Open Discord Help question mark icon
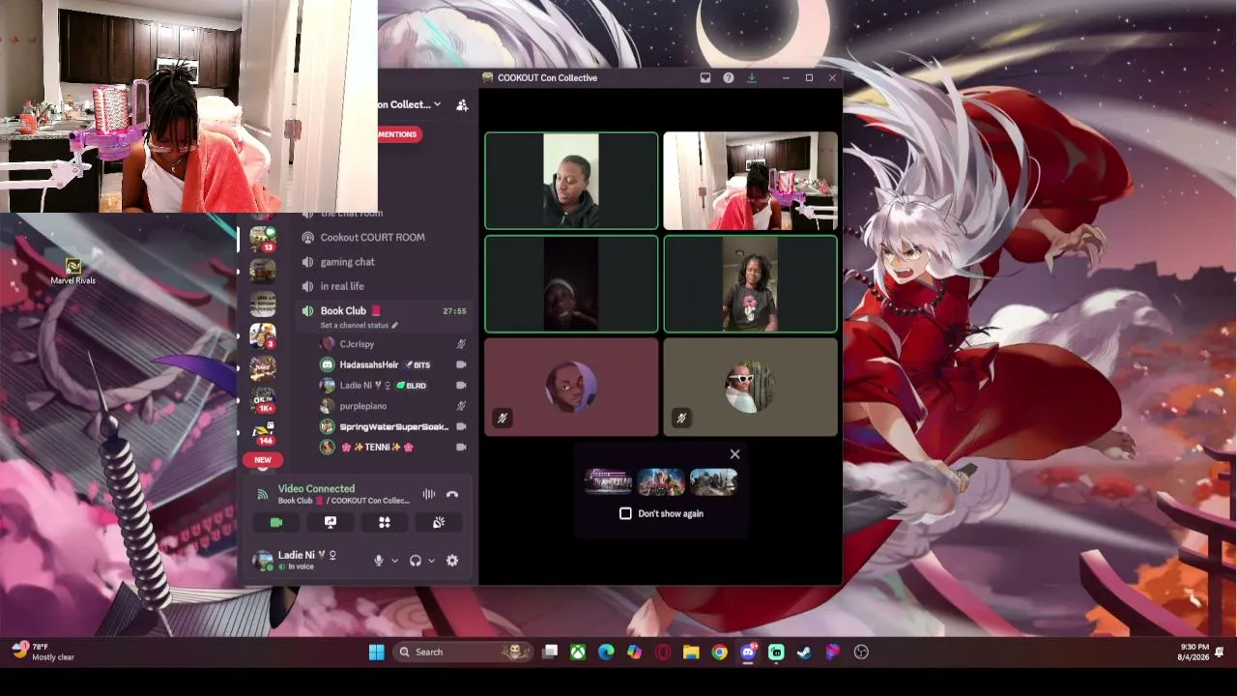The image size is (1237, 696). (x=729, y=78)
